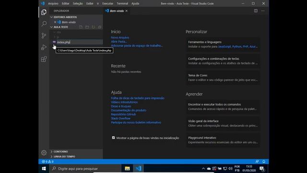The width and height of the screenshot is (307, 173).
Task: Open Documentação do produto link
Action: pyautogui.click(x=129, y=110)
